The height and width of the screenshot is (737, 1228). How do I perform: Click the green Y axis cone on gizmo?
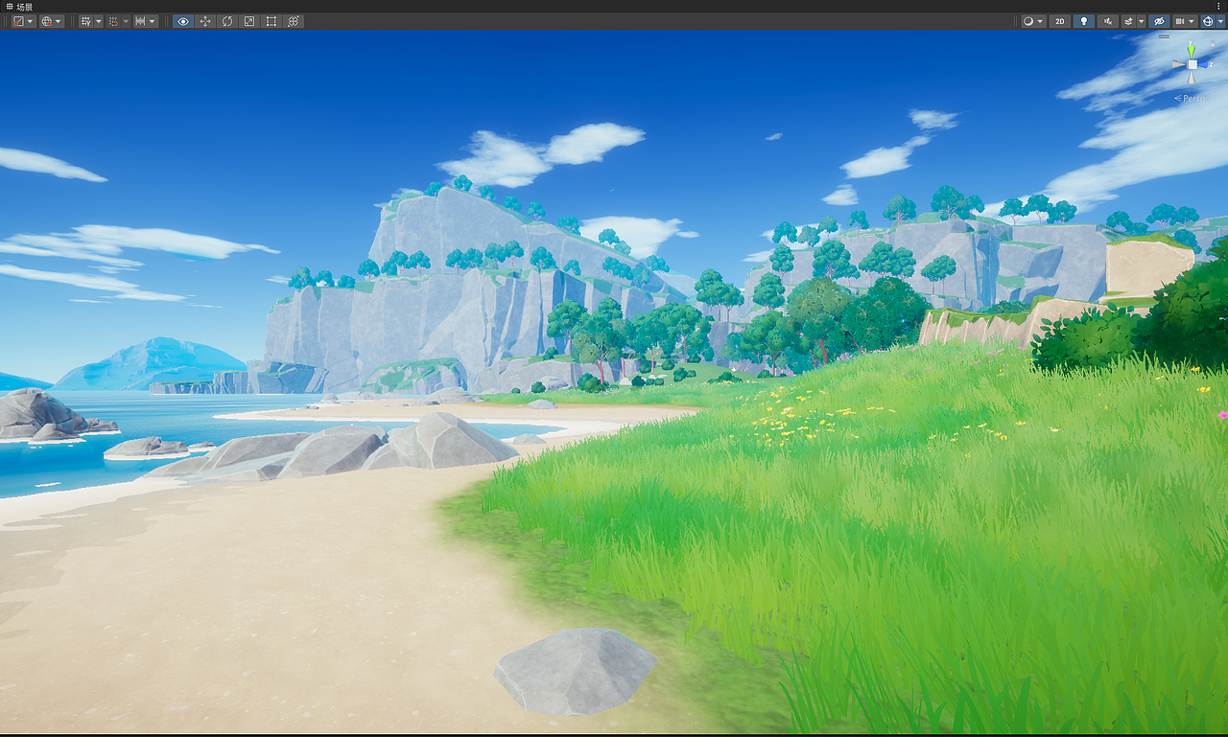click(x=1192, y=51)
